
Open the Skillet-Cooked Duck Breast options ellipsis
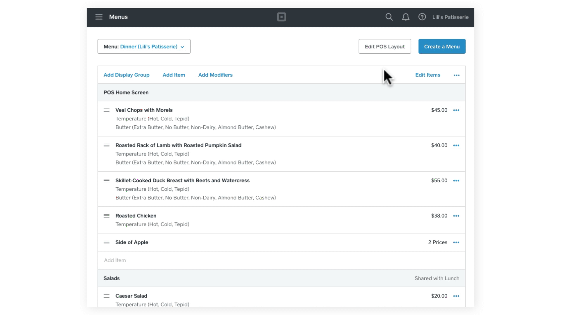(x=456, y=181)
